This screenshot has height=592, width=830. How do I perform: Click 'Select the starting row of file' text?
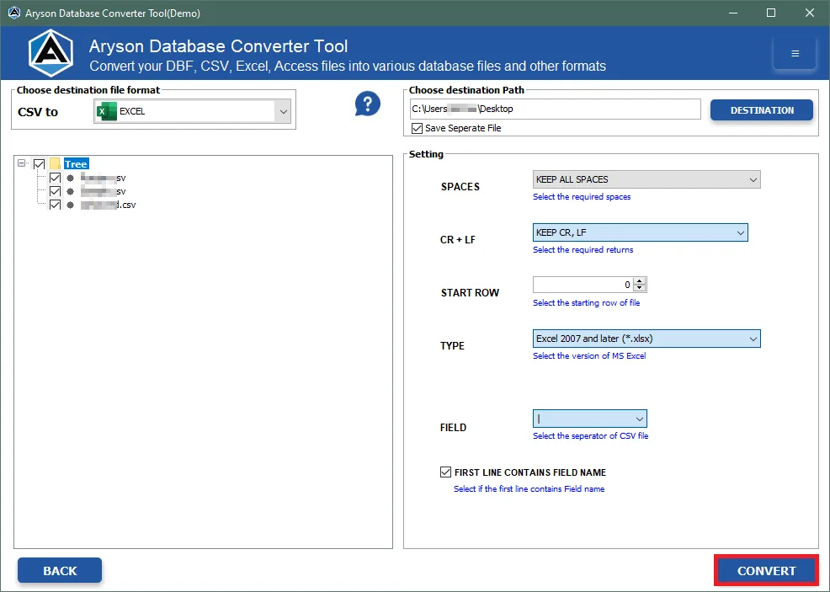click(x=587, y=302)
